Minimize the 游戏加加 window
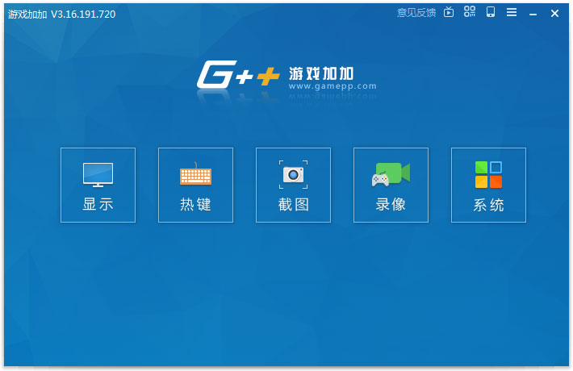 click(x=533, y=15)
